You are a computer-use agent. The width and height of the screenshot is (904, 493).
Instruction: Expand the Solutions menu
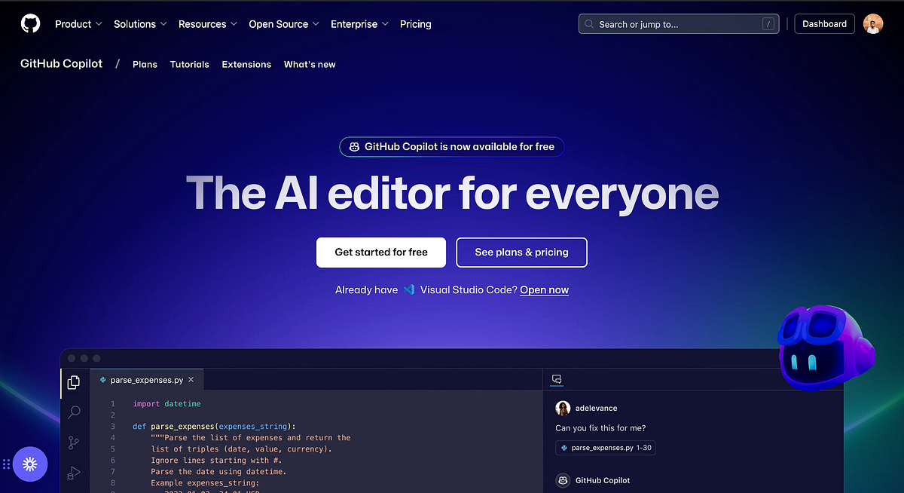point(140,24)
